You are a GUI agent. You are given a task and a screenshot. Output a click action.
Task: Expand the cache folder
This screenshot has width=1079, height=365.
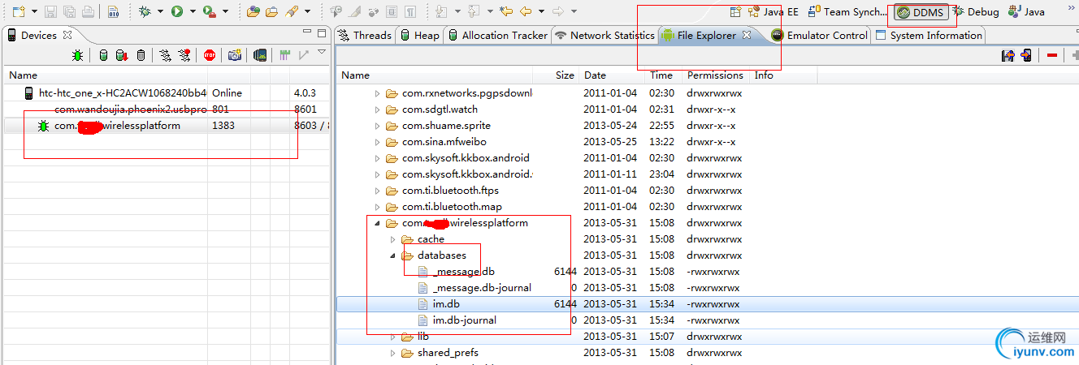[x=392, y=239]
